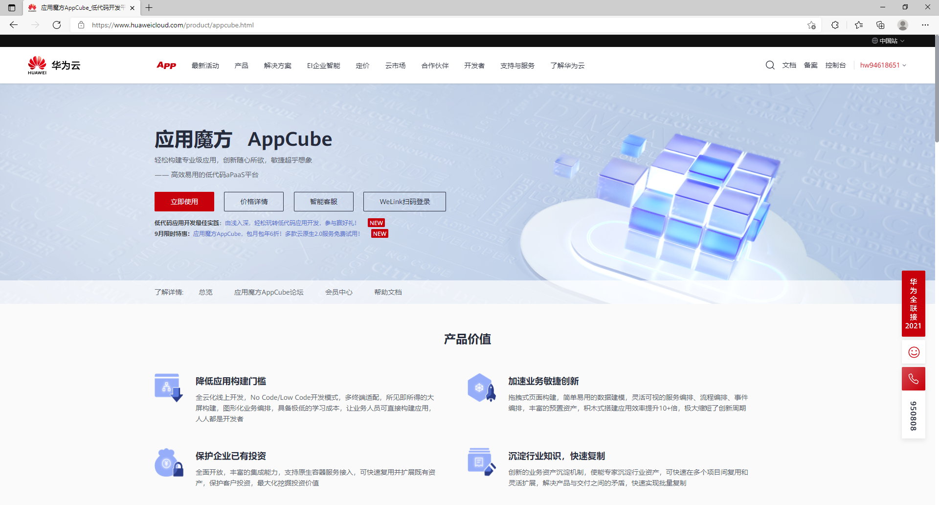Click the 保护企业已有投资 feature icon
Image resolution: width=939 pixels, height=505 pixels.
point(169,462)
